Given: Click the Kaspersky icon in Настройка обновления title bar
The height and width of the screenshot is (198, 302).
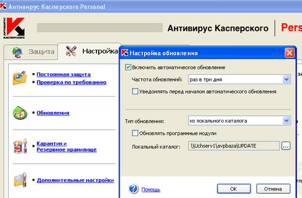Looking at the screenshot, I should 124,53.
